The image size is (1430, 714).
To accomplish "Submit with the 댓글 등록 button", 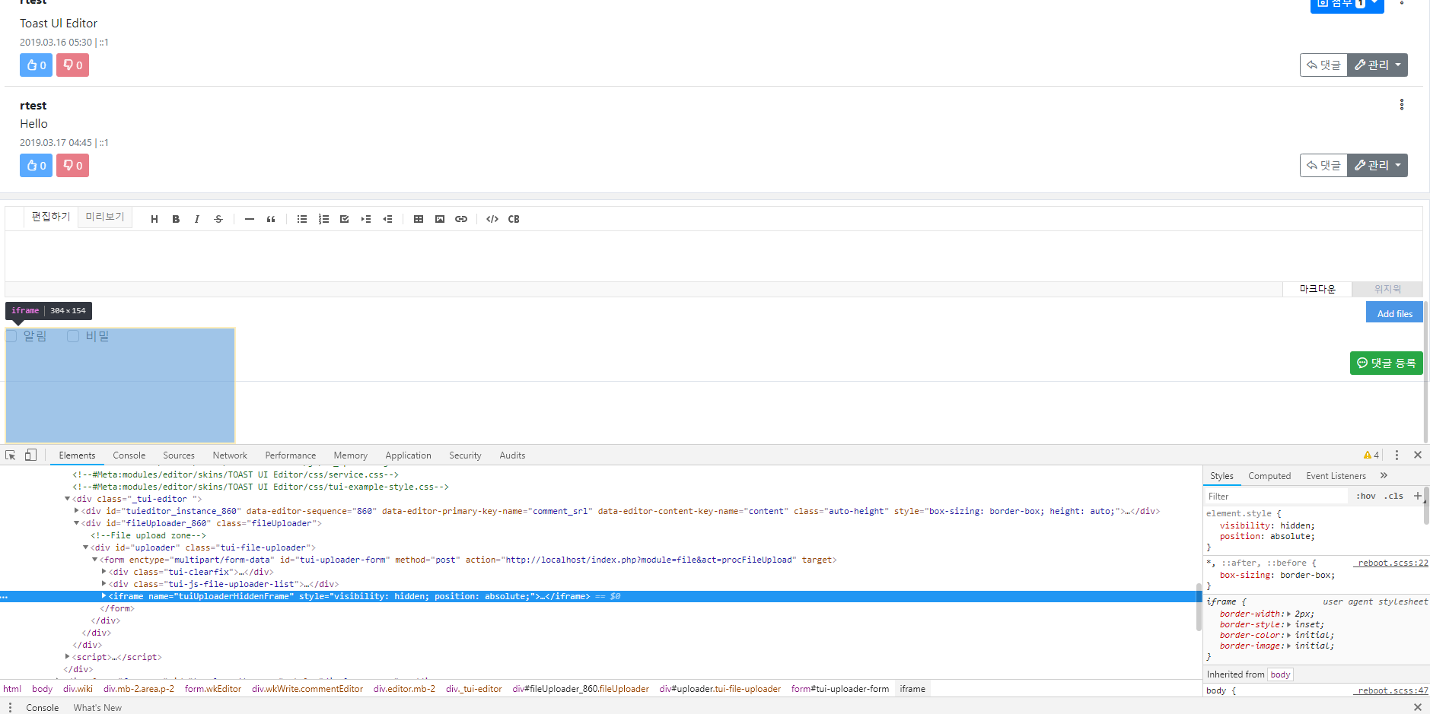I will [x=1387, y=363].
